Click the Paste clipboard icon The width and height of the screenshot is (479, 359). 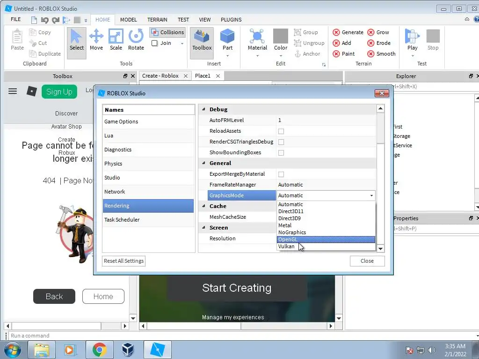(x=17, y=36)
